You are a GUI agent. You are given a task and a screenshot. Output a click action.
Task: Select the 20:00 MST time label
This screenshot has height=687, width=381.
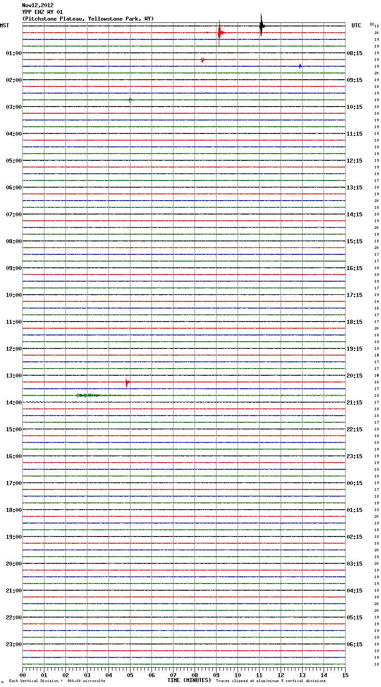[14, 564]
